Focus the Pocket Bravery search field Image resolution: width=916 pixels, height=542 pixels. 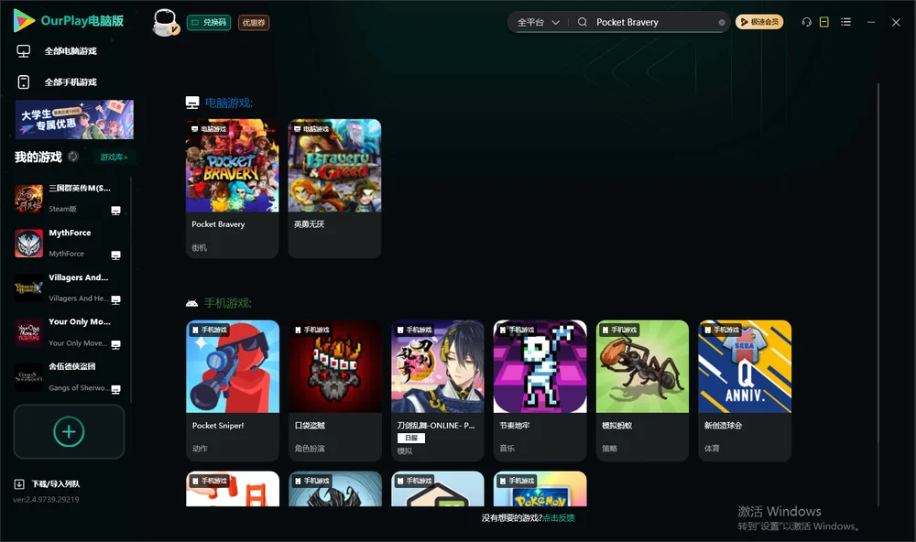coord(654,22)
